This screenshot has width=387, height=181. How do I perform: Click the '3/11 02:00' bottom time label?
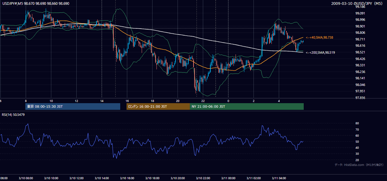253,178
